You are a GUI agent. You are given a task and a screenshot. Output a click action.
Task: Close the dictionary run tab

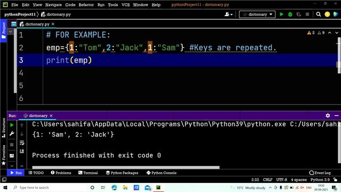(x=51, y=116)
